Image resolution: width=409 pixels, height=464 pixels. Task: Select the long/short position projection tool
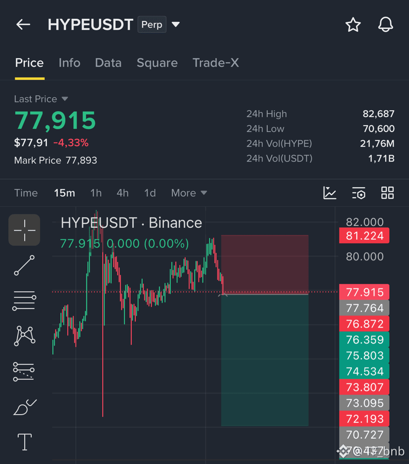coord(24,372)
